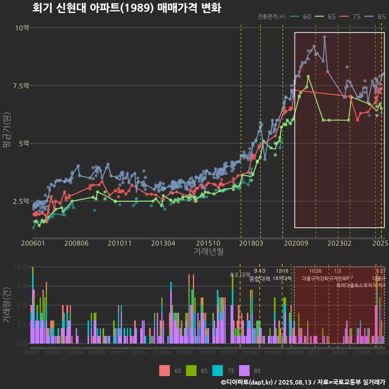Click the 평균가(원) axis title

pos(7,130)
